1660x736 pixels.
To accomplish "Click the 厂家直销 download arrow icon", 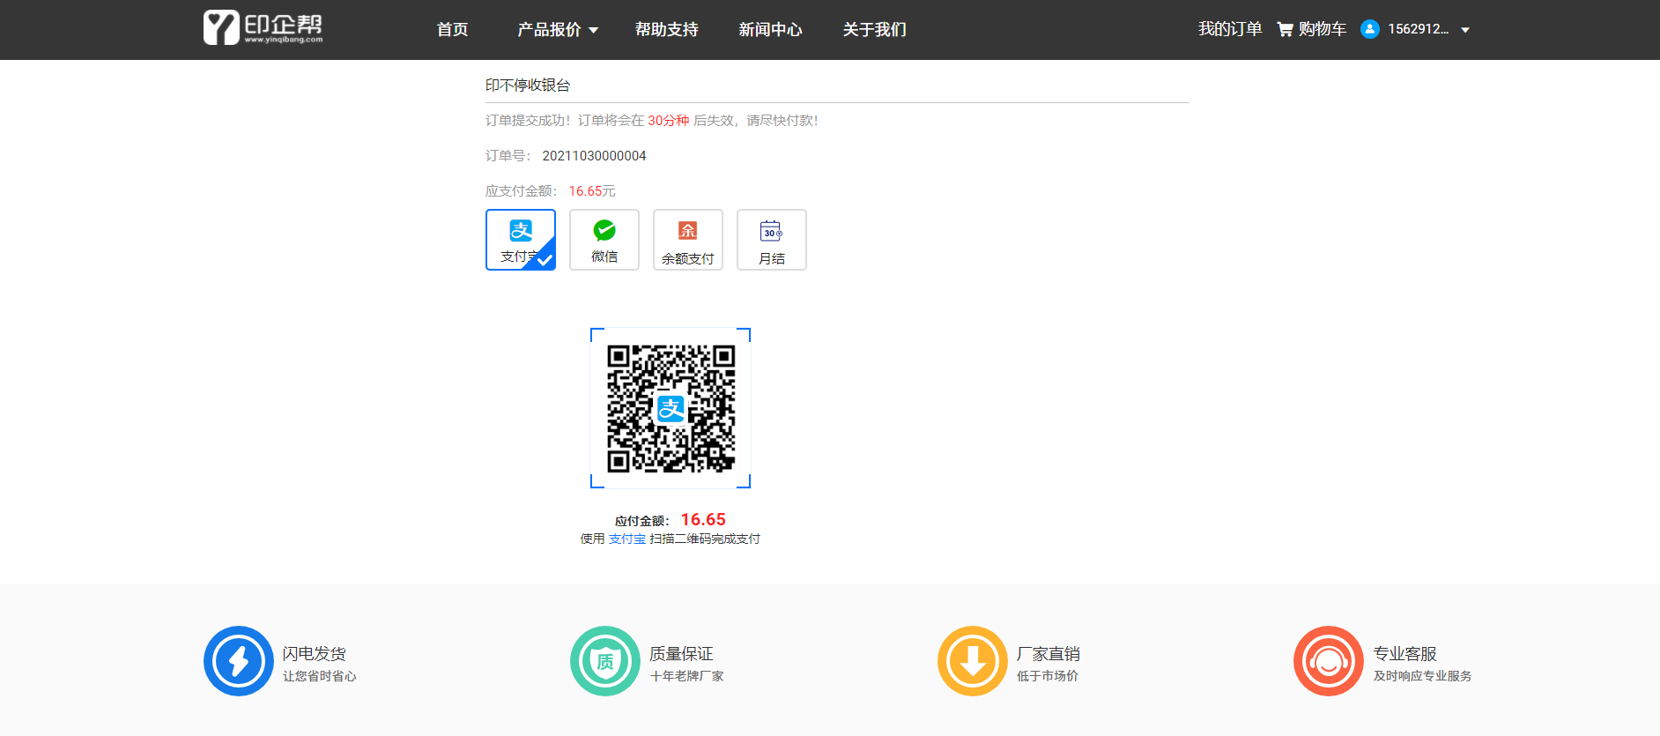I will coord(973,661).
